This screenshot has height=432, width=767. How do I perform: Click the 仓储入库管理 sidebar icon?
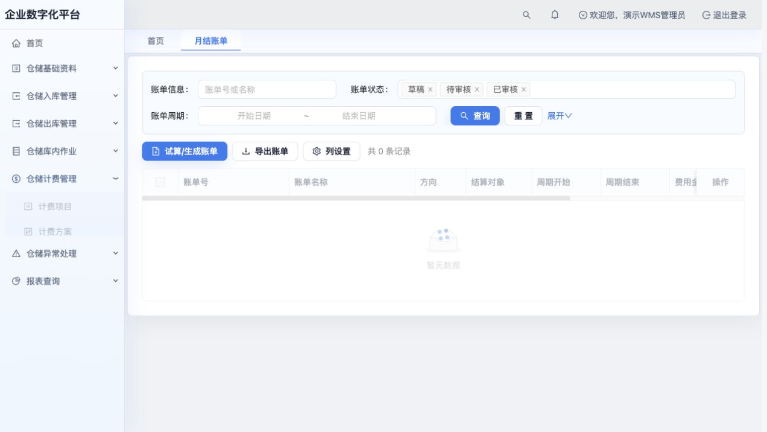click(16, 96)
